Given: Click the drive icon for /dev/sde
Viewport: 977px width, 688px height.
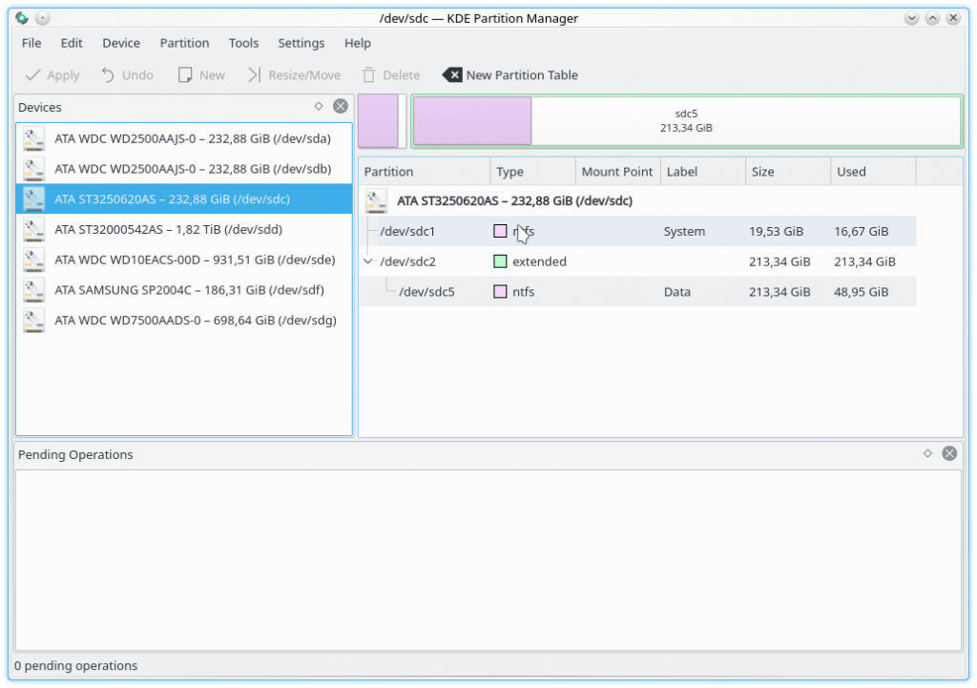Looking at the screenshot, I should point(33,260).
